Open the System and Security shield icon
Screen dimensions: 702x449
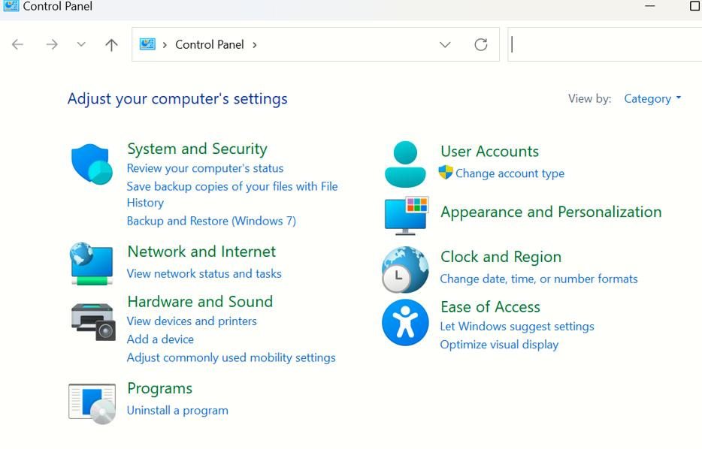click(x=92, y=164)
